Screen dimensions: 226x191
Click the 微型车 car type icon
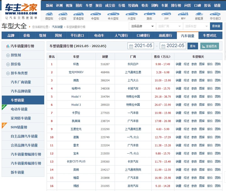(49, 14)
